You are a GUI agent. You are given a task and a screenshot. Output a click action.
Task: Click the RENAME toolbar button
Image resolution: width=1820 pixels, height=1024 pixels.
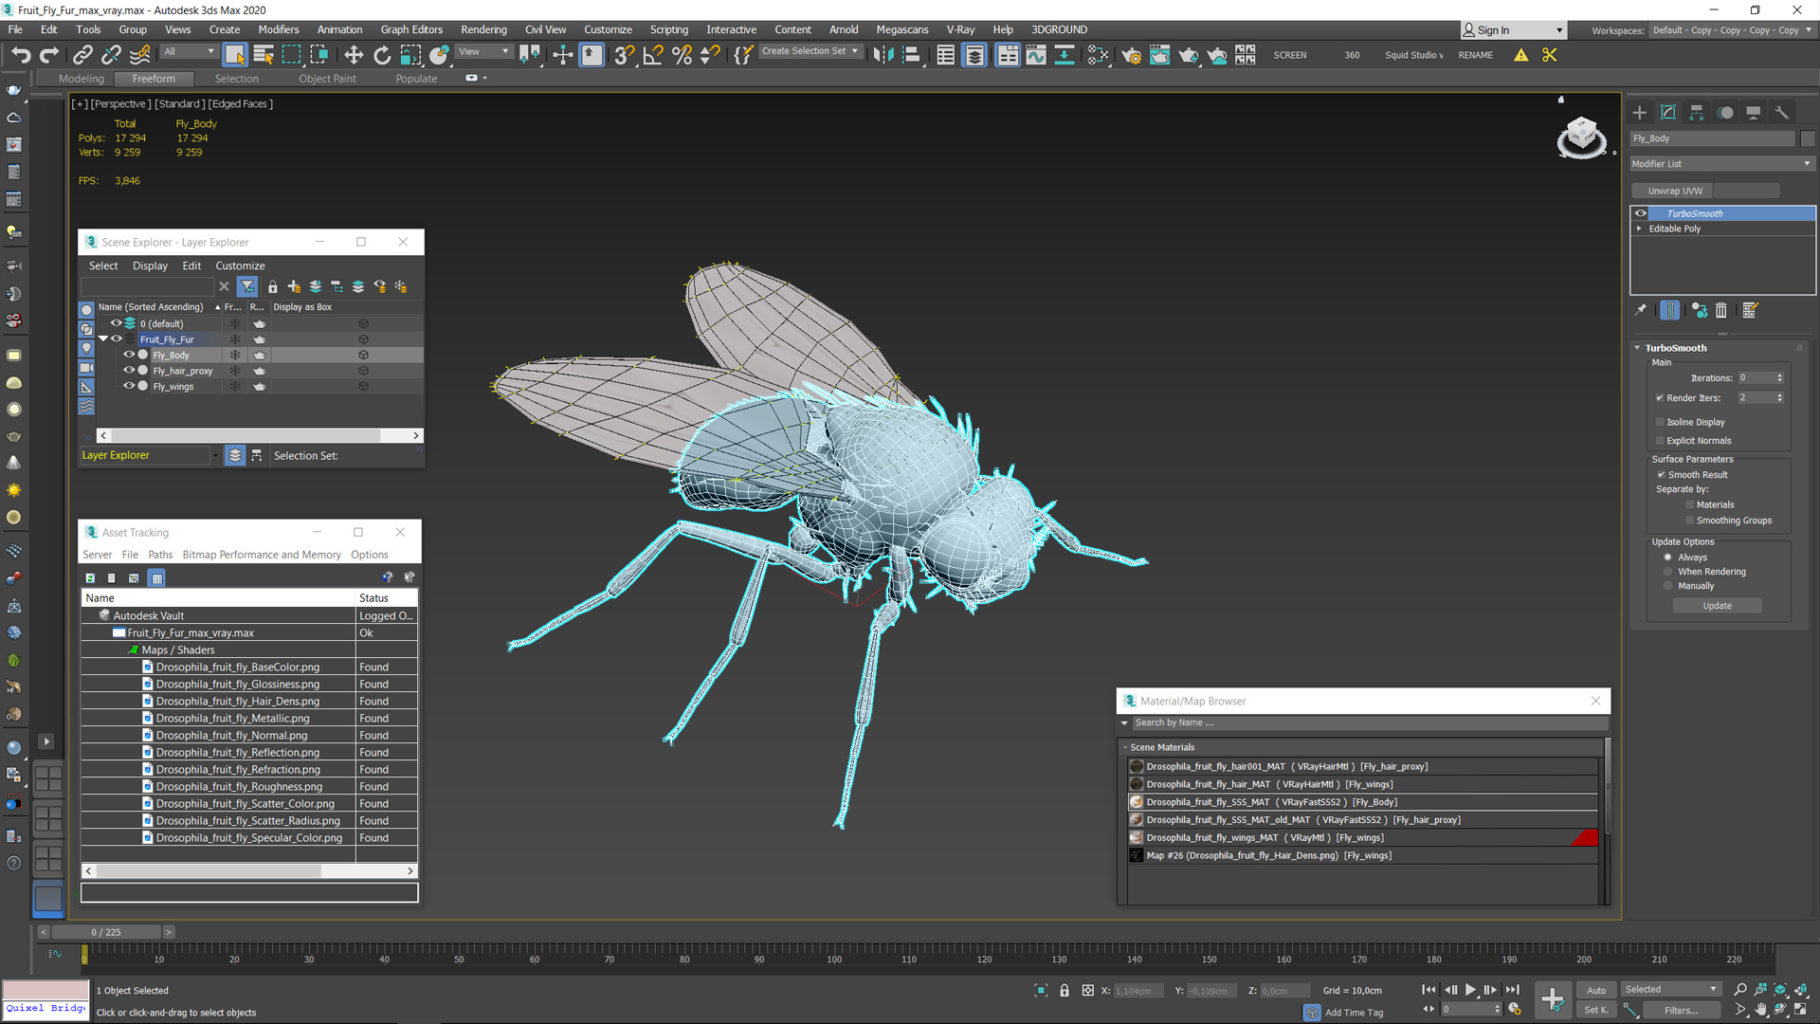1475,55
